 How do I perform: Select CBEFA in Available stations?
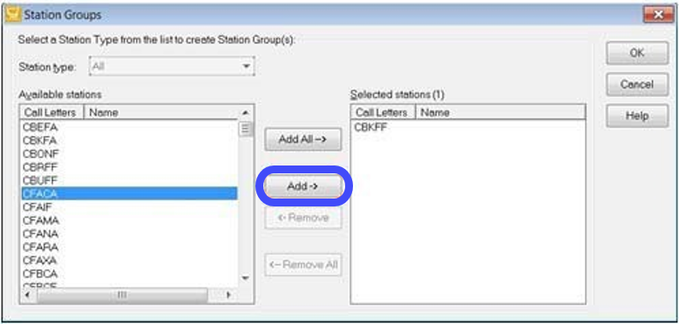coord(129,127)
